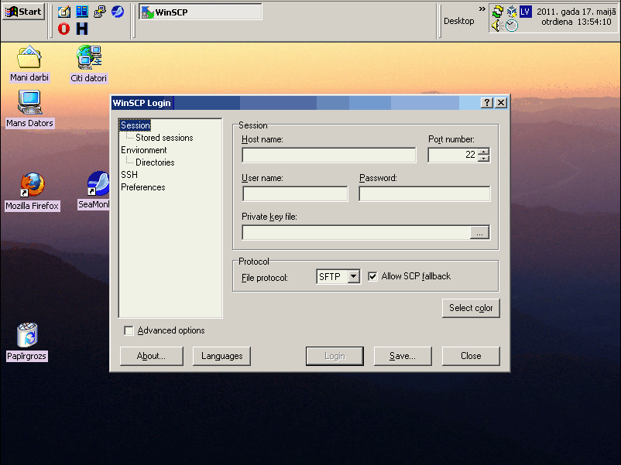Click the blue panels quick launch icon

click(82, 12)
